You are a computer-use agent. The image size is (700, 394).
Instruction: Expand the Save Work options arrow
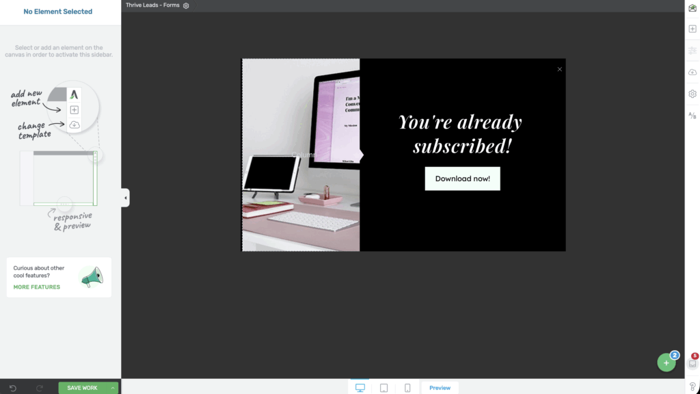113,388
